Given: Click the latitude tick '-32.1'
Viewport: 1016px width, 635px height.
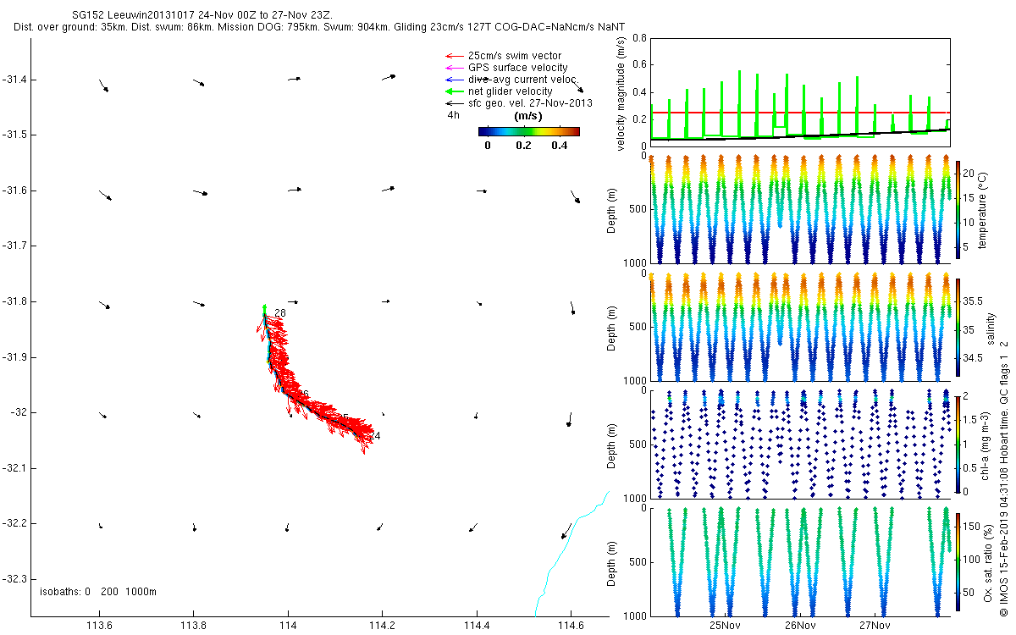Looking at the screenshot, I should 14,467.
